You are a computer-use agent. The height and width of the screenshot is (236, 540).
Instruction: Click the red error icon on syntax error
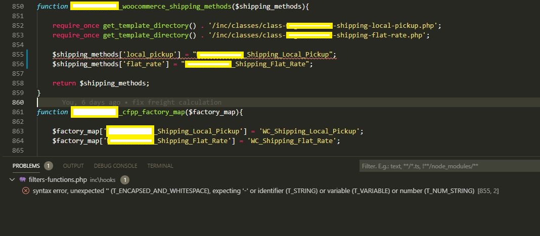point(25,191)
